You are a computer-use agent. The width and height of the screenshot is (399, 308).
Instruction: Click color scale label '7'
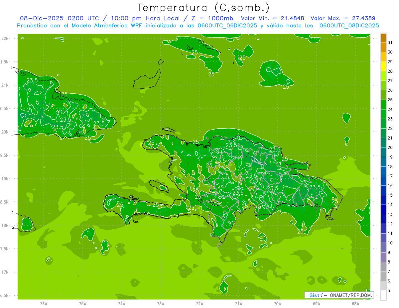click(389, 271)
